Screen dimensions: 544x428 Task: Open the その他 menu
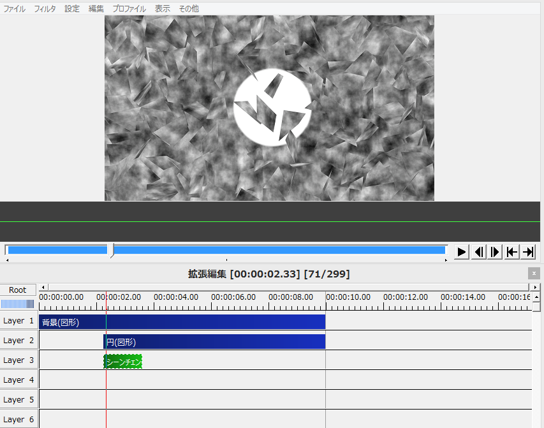[x=188, y=8]
